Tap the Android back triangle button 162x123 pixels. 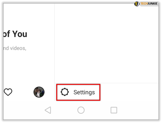point(48,110)
